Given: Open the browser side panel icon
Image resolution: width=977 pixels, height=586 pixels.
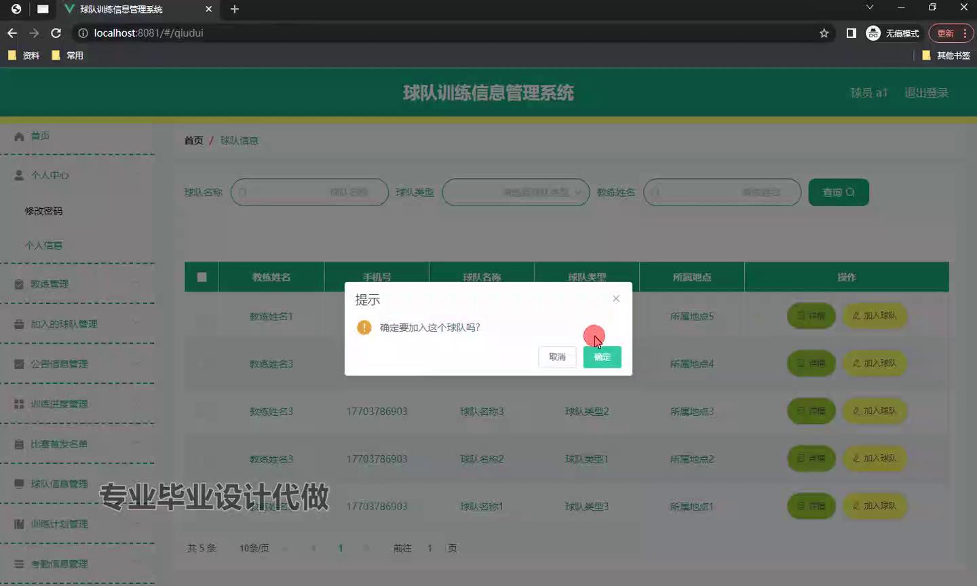Looking at the screenshot, I should 851,33.
